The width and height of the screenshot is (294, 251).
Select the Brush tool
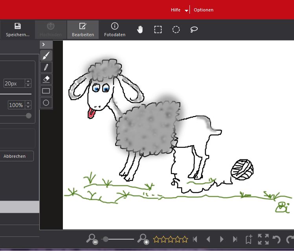pyautogui.click(x=46, y=55)
